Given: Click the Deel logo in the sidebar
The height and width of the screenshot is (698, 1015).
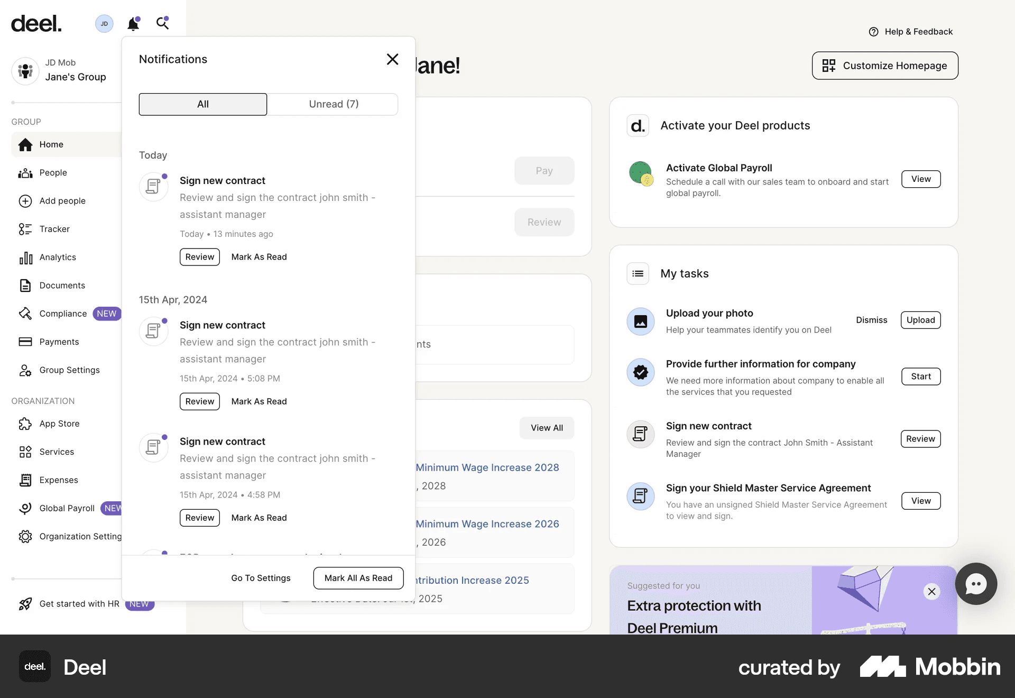Looking at the screenshot, I should (x=36, y=23).
